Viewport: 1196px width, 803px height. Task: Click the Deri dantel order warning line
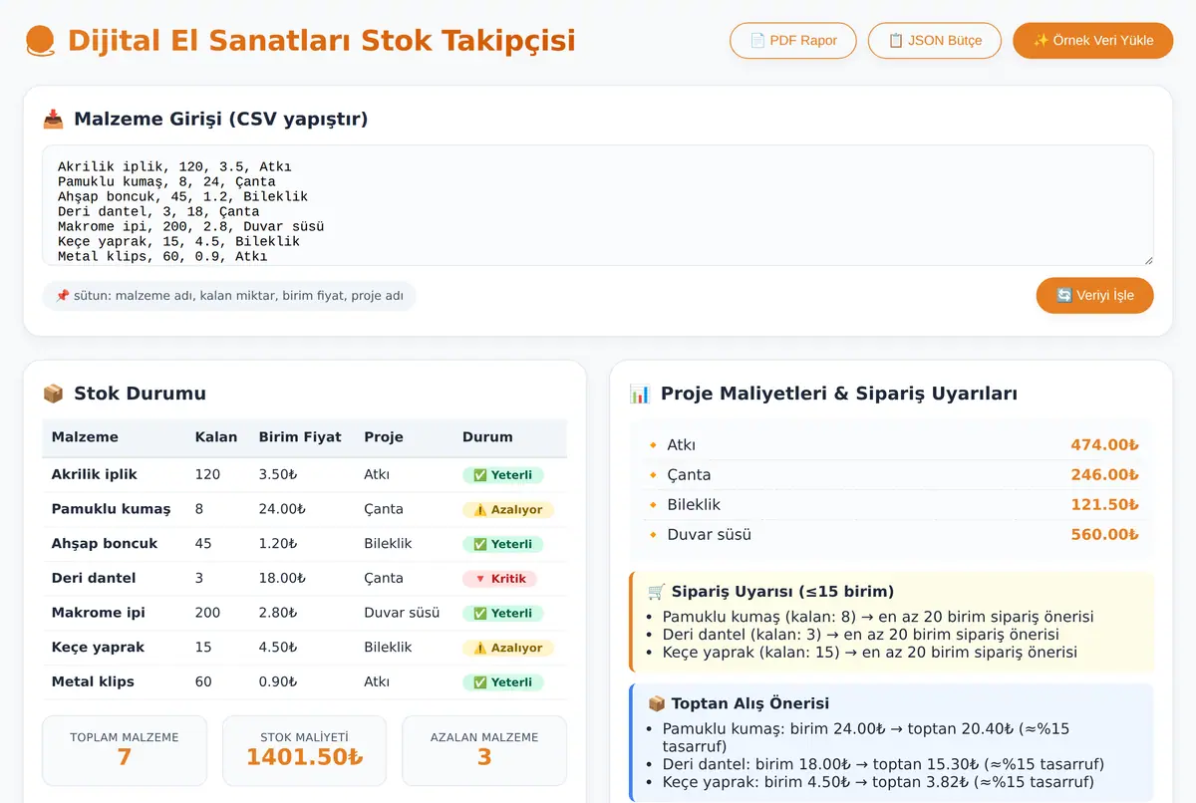pyautogui.click(x=860, y=635)
